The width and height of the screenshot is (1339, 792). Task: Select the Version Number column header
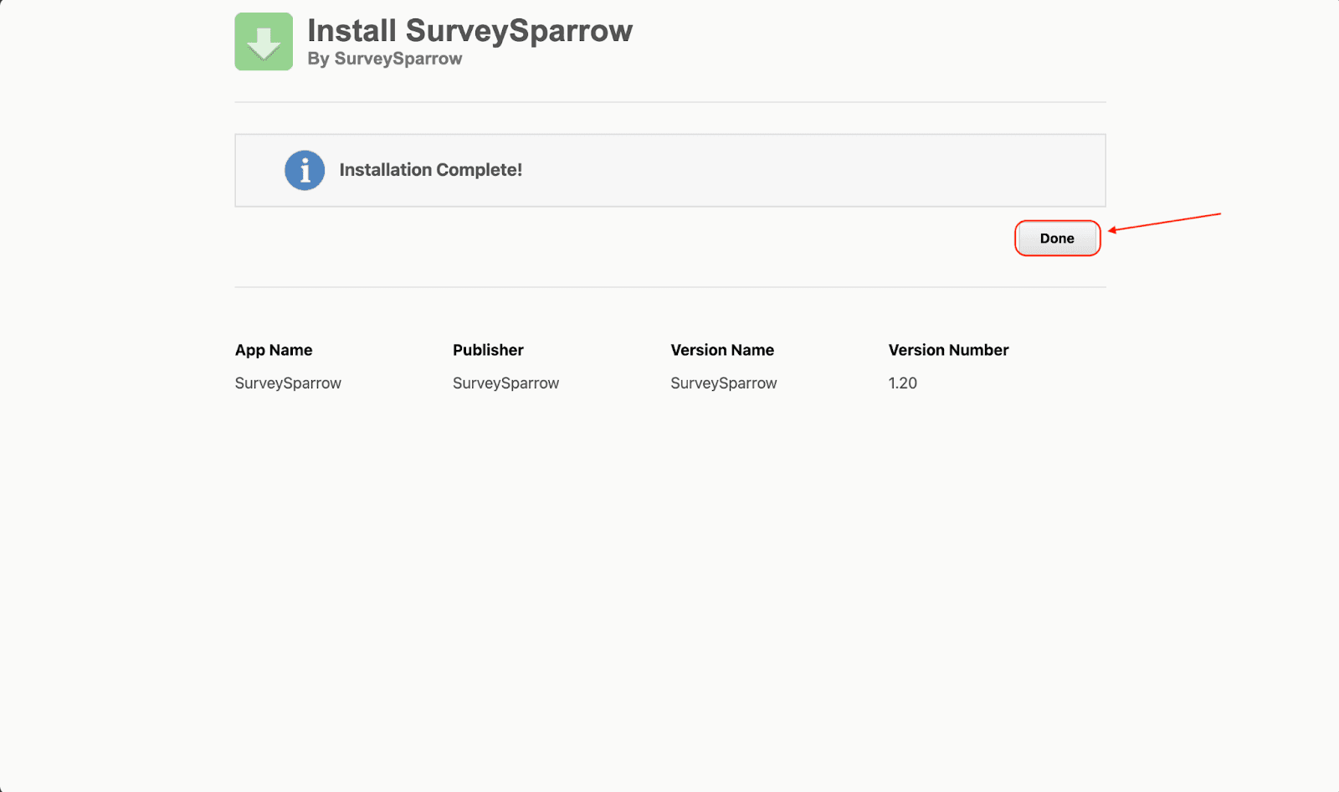[948, 350]
